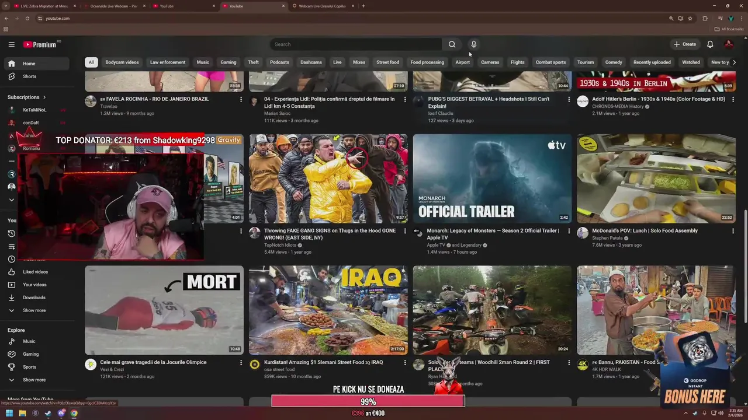Expand more subscriptions with the down chevron
Image resolution: width=748 pixels, height=420 pixels.
click(11, 200)
